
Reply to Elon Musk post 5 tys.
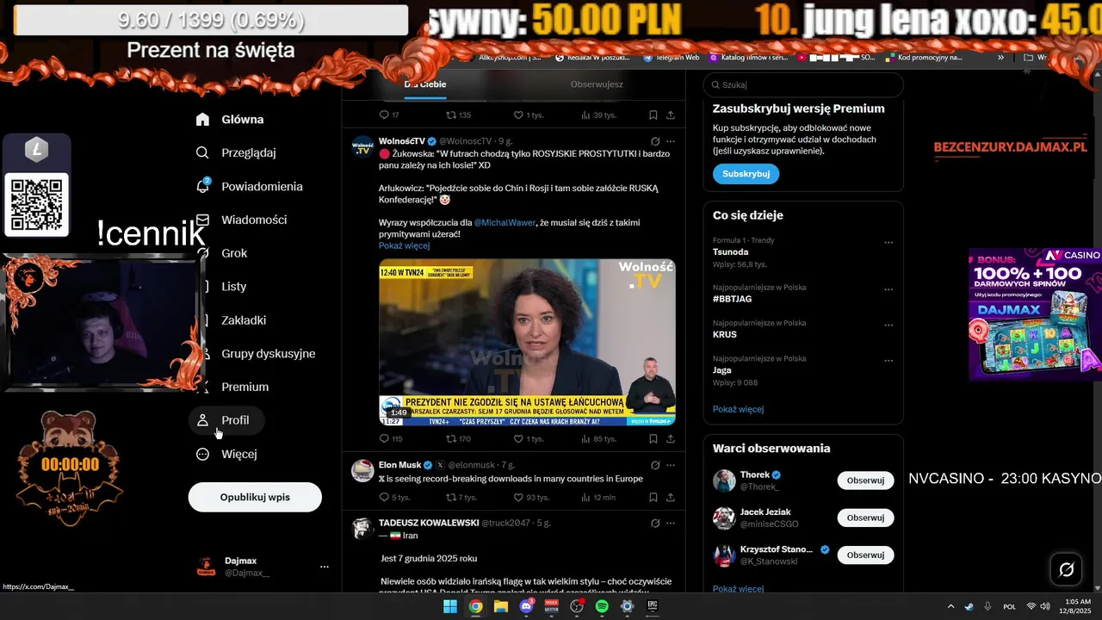click(x=385, y=497)
